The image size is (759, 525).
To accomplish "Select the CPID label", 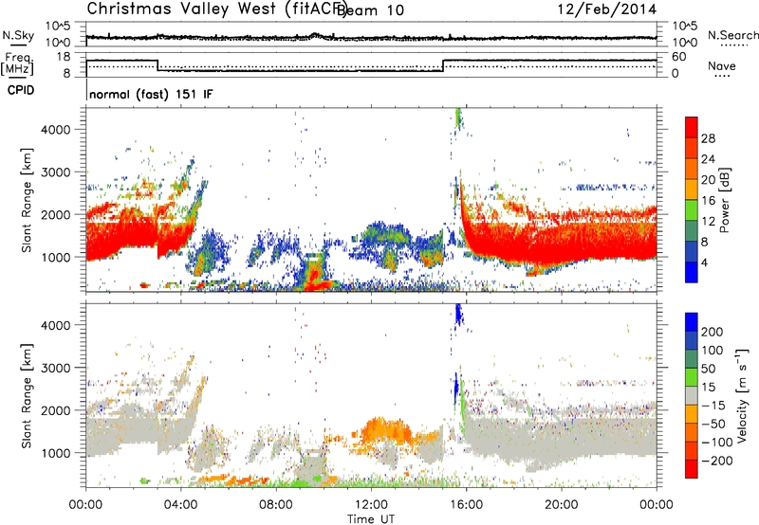I will point(21,90).
